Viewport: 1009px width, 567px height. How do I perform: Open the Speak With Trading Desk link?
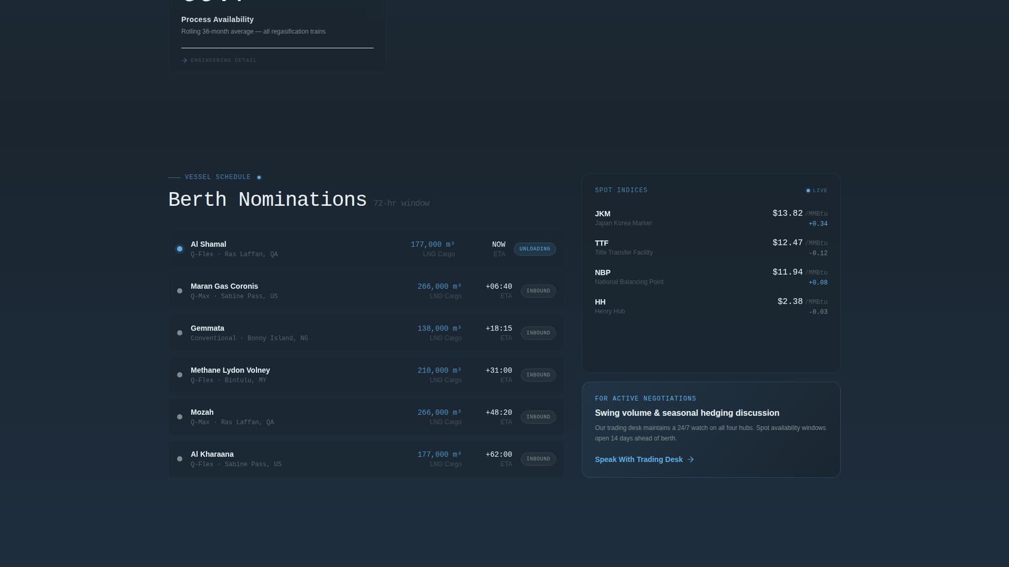(639, 459)
